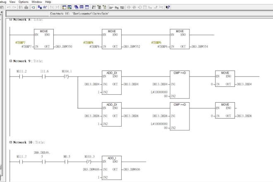The width and height of the screenshot is (273, 182).
Task: Go to next error with the toolbar arrow
Action: pos(57,7)
